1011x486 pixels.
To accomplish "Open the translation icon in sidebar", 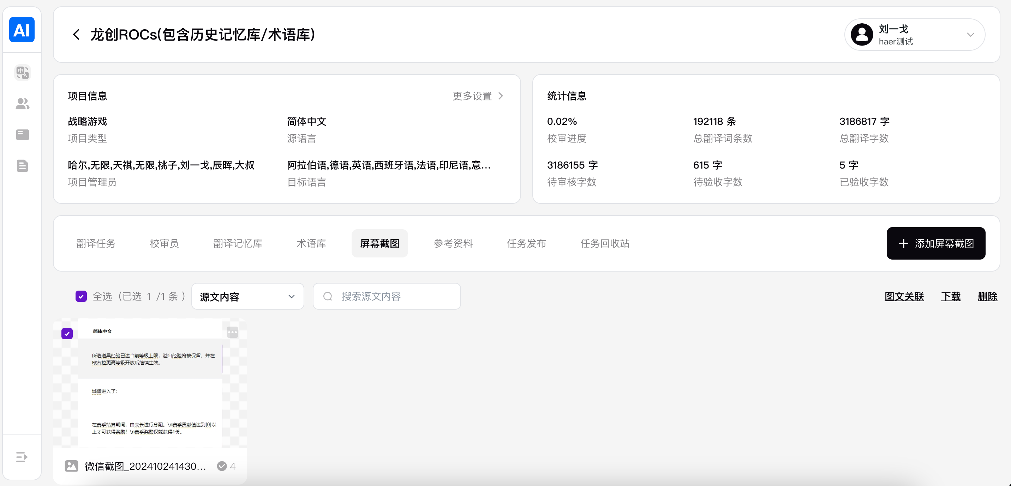I will click(x=22, y=73).
